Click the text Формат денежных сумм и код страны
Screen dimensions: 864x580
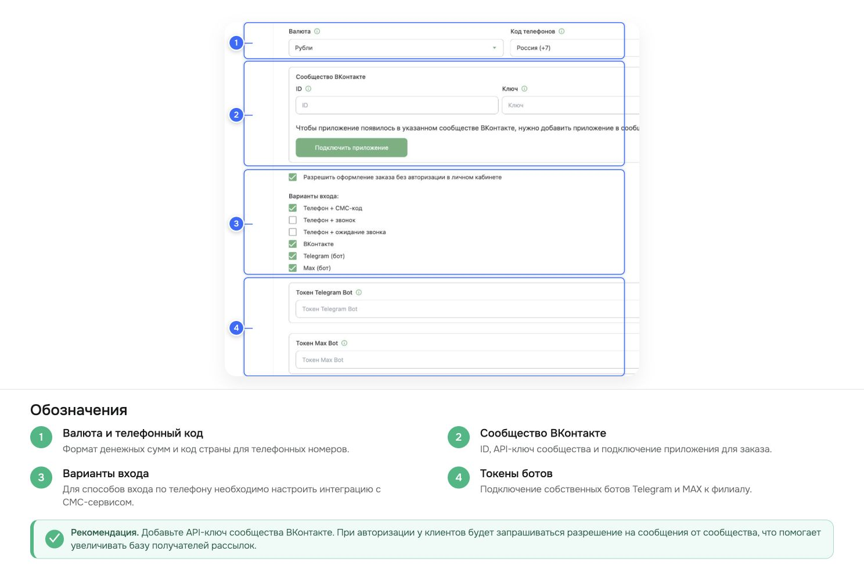206,449
